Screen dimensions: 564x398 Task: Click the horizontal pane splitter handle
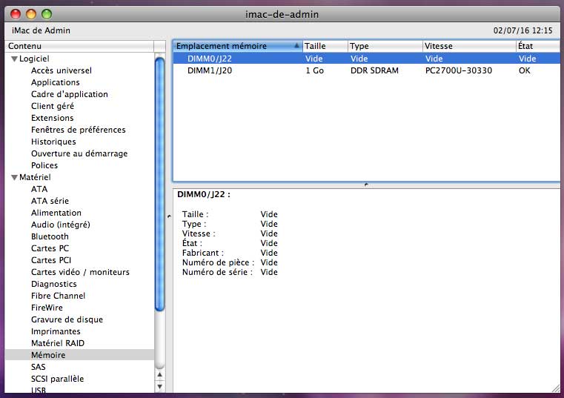(x=366, y=185)
